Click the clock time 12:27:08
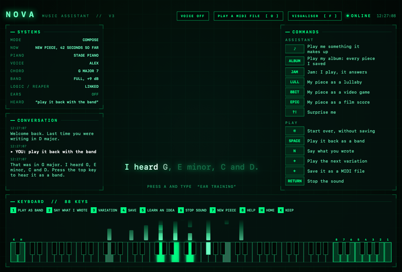 tap(386, 16)
